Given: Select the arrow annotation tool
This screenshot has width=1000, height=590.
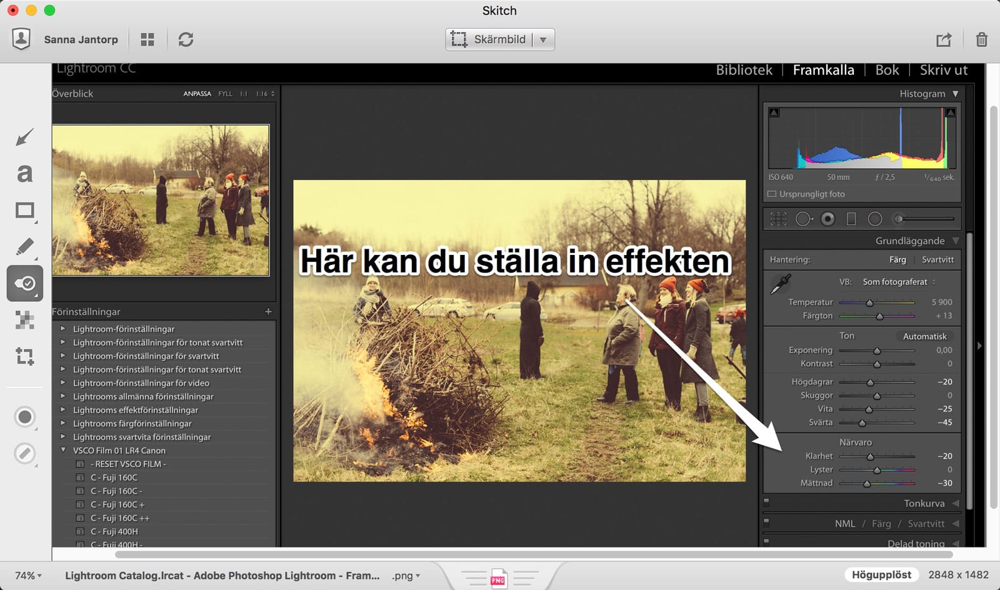Looking at the screenshot, I should [x=24, y=137].
